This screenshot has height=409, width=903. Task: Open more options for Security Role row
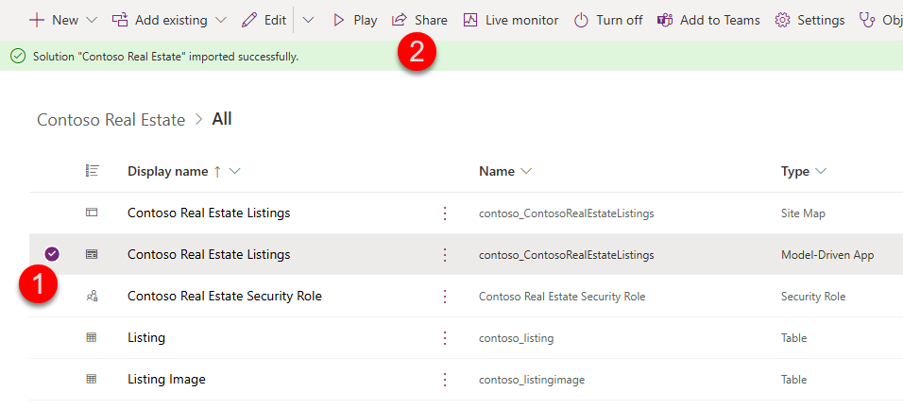point(445,296)
